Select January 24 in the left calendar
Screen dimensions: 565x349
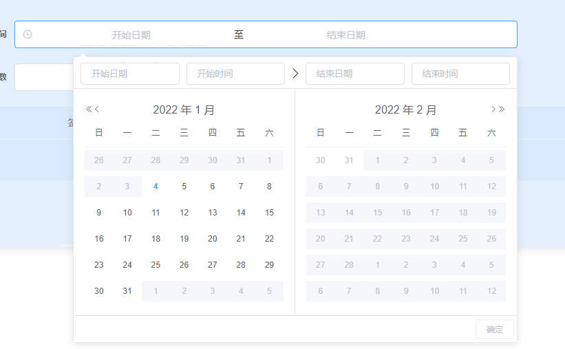pos(127,264)
